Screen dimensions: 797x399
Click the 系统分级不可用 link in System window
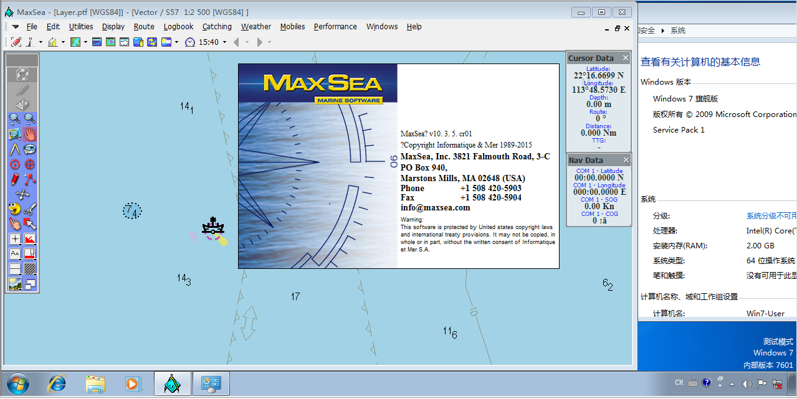tap(771, 216)
